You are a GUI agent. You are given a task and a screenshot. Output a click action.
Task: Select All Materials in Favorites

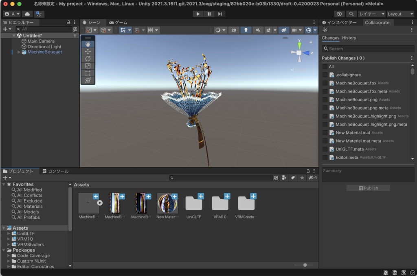30,206
